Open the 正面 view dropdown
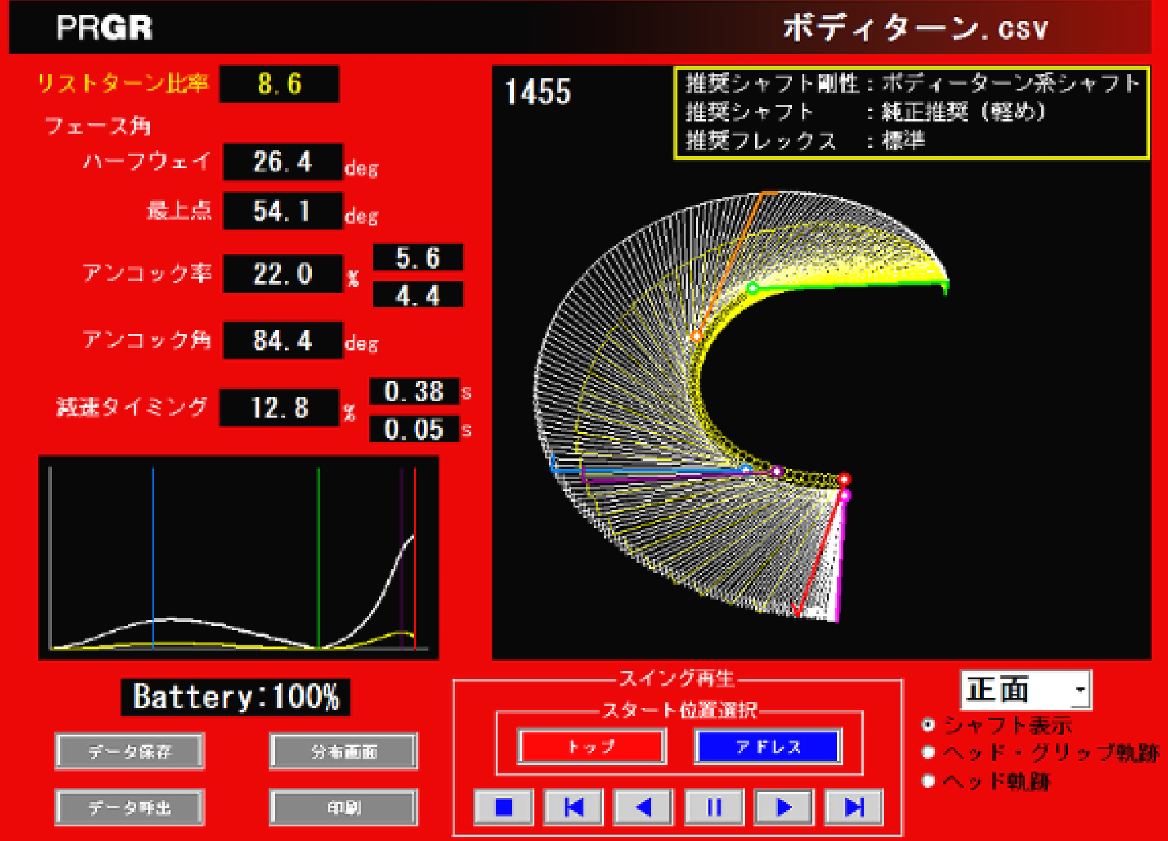This screenshot has height=841, width=1168. click(1080, 690)
